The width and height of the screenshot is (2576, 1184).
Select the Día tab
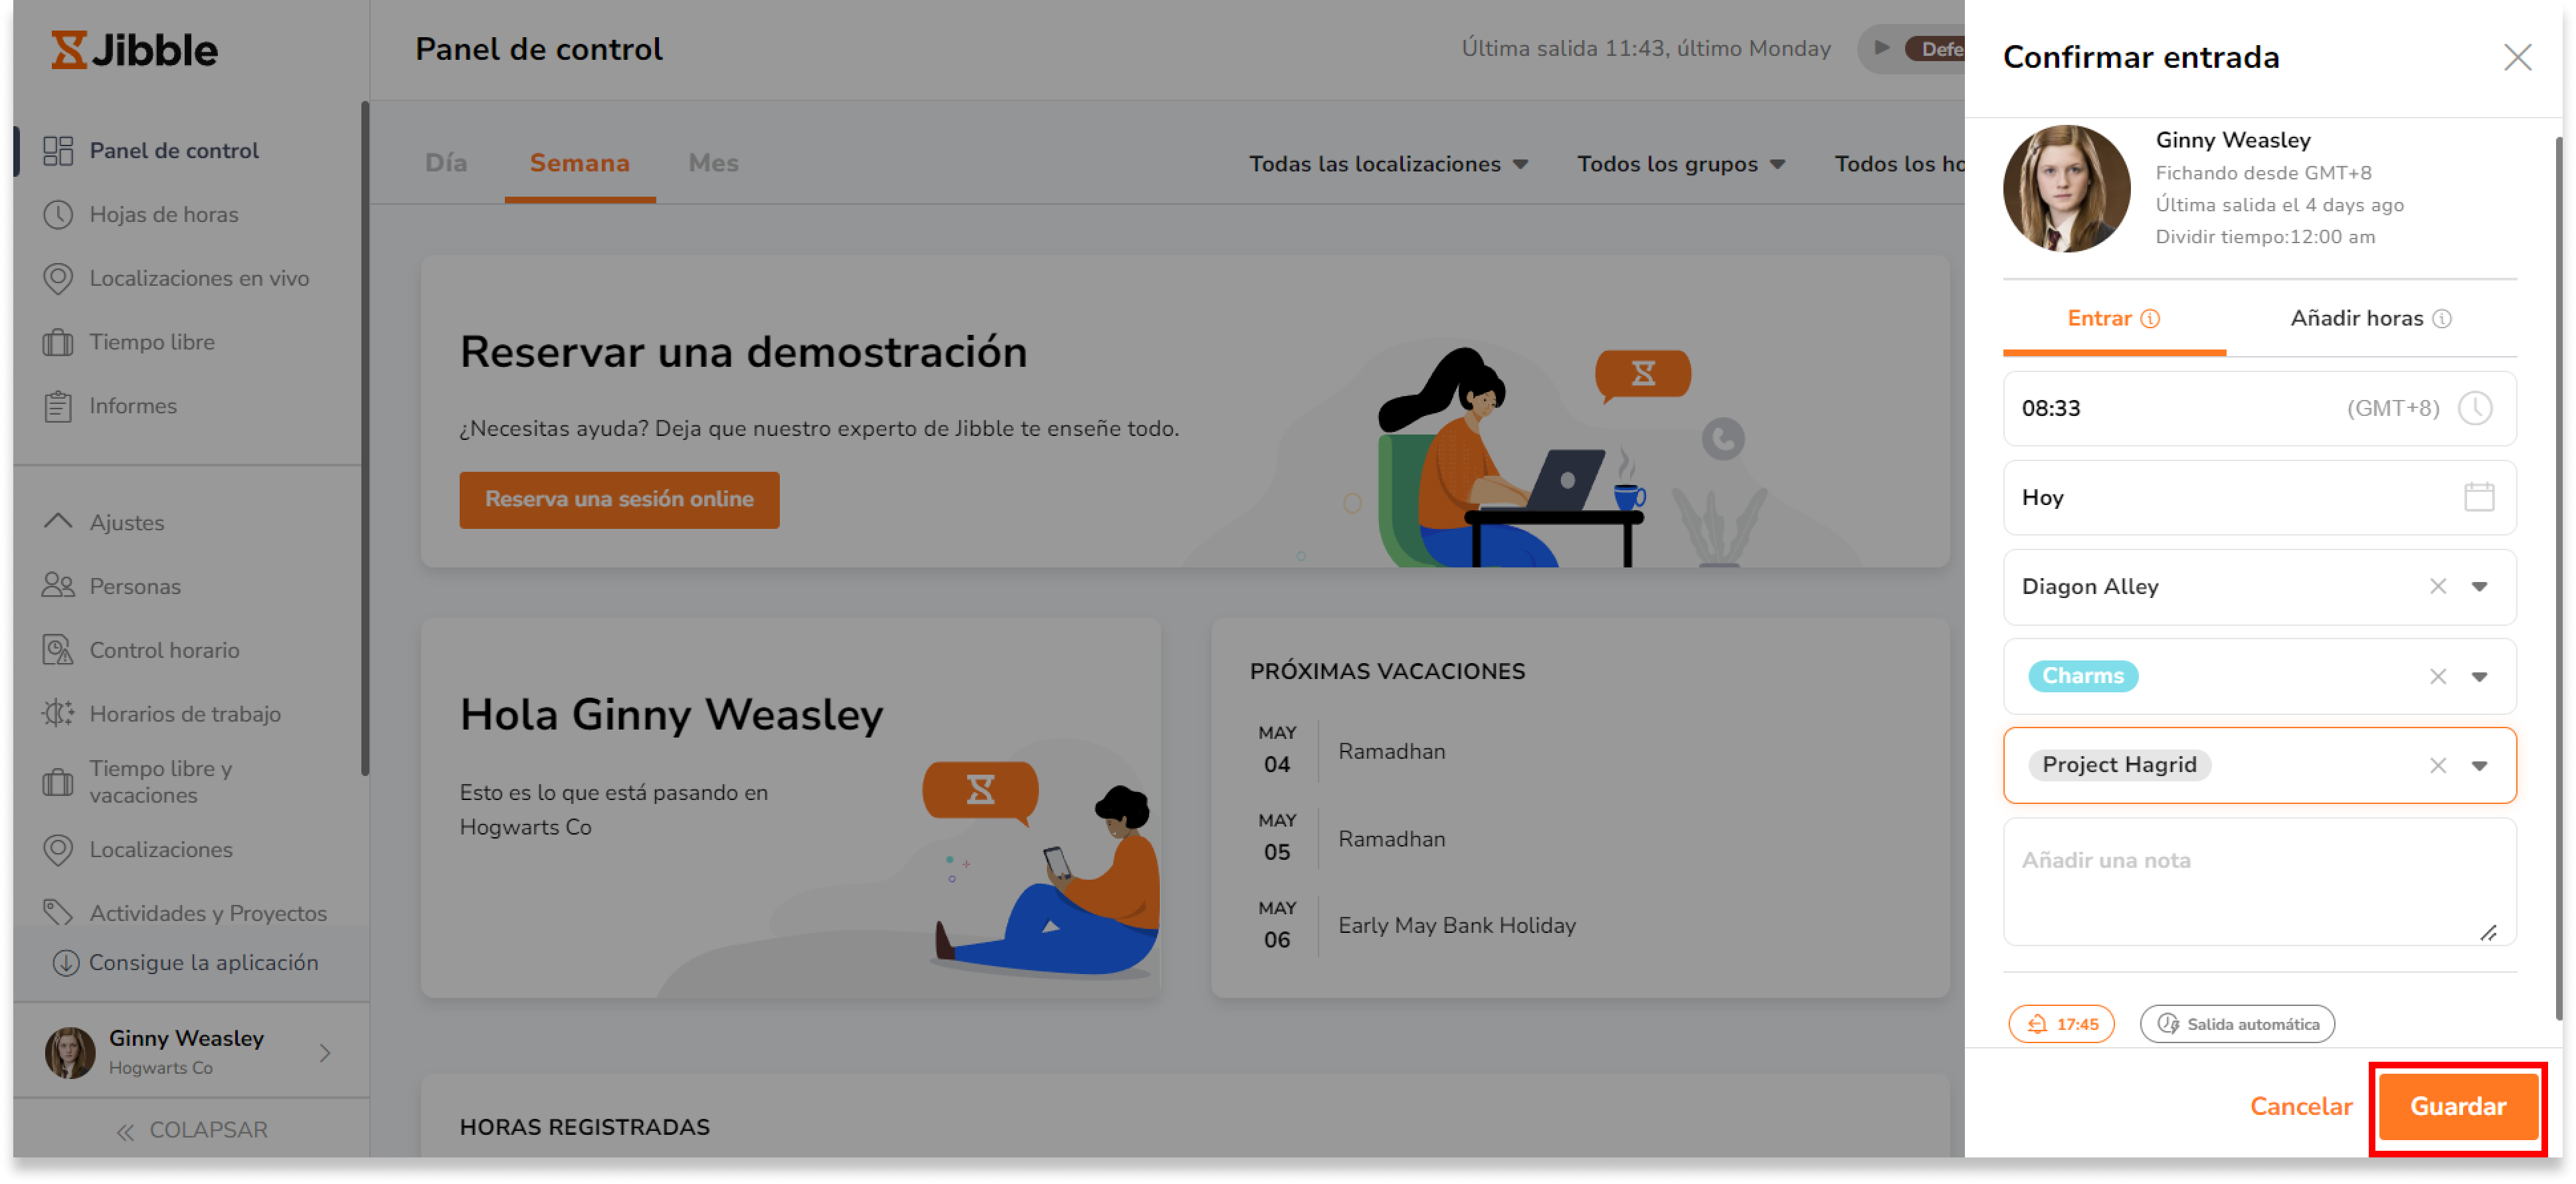[x=446, y=163]
